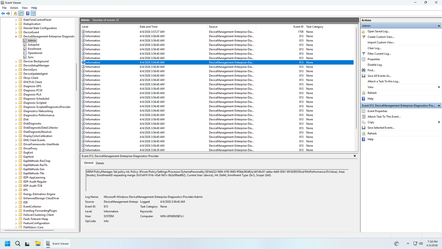Collapse the DeviceManagement-Enterprise-Diagnostics tree node
This screenshot has height=249, width=442.
pos(16,36)
